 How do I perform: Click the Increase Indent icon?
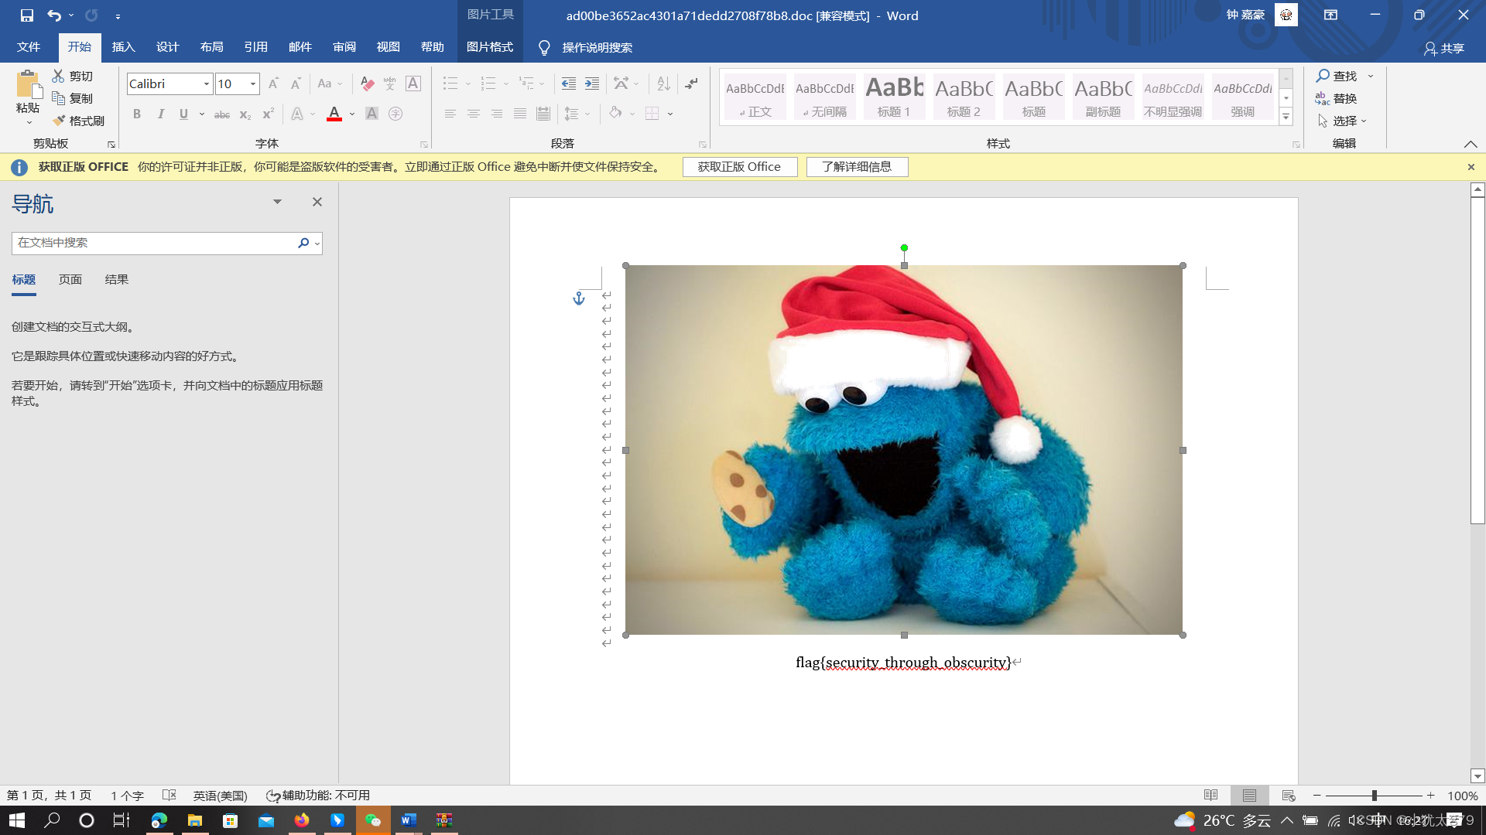point(592,83)
